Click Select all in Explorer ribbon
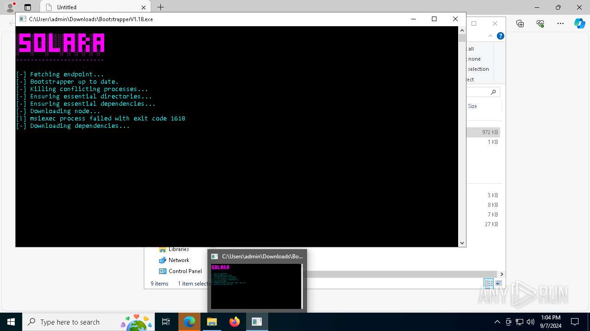This screenshot has height=331, width=590. coord(471,49)
